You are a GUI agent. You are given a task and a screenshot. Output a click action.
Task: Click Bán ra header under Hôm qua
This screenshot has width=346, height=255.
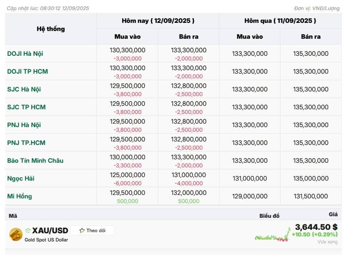311,36
